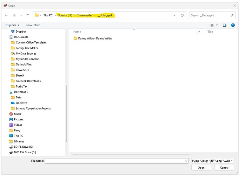Sort by the Title column header
This screenshot has width=239, height=175.
click(x=210, y=32)
